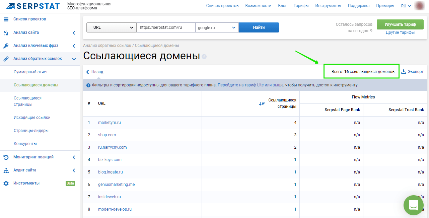Screen dimensions: 429x218
Task: Click the Serpstat logo
Action: [x=33, y=6]
